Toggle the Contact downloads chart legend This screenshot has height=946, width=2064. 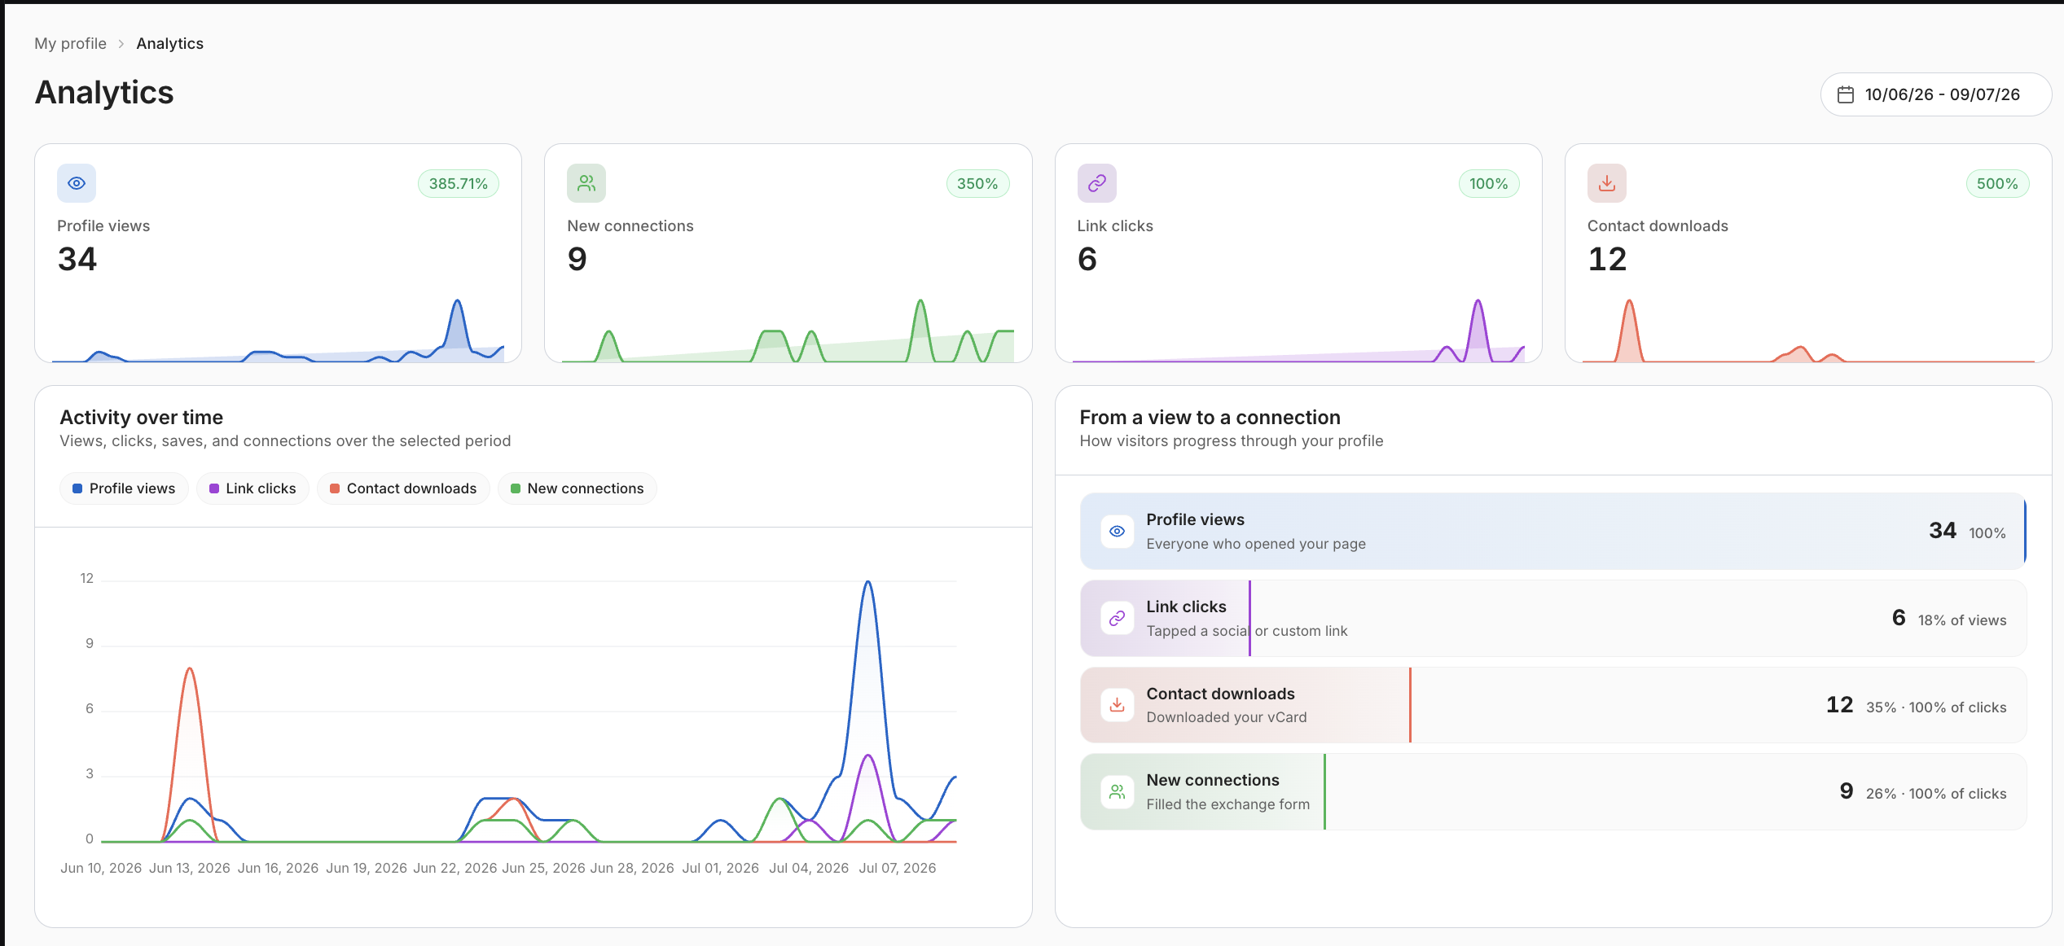click(403, 488)
